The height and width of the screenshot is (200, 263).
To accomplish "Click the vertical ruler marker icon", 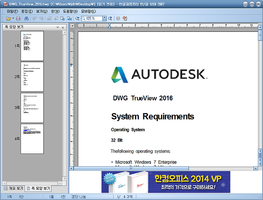I will pyautogui.click(x=71, y=65).
